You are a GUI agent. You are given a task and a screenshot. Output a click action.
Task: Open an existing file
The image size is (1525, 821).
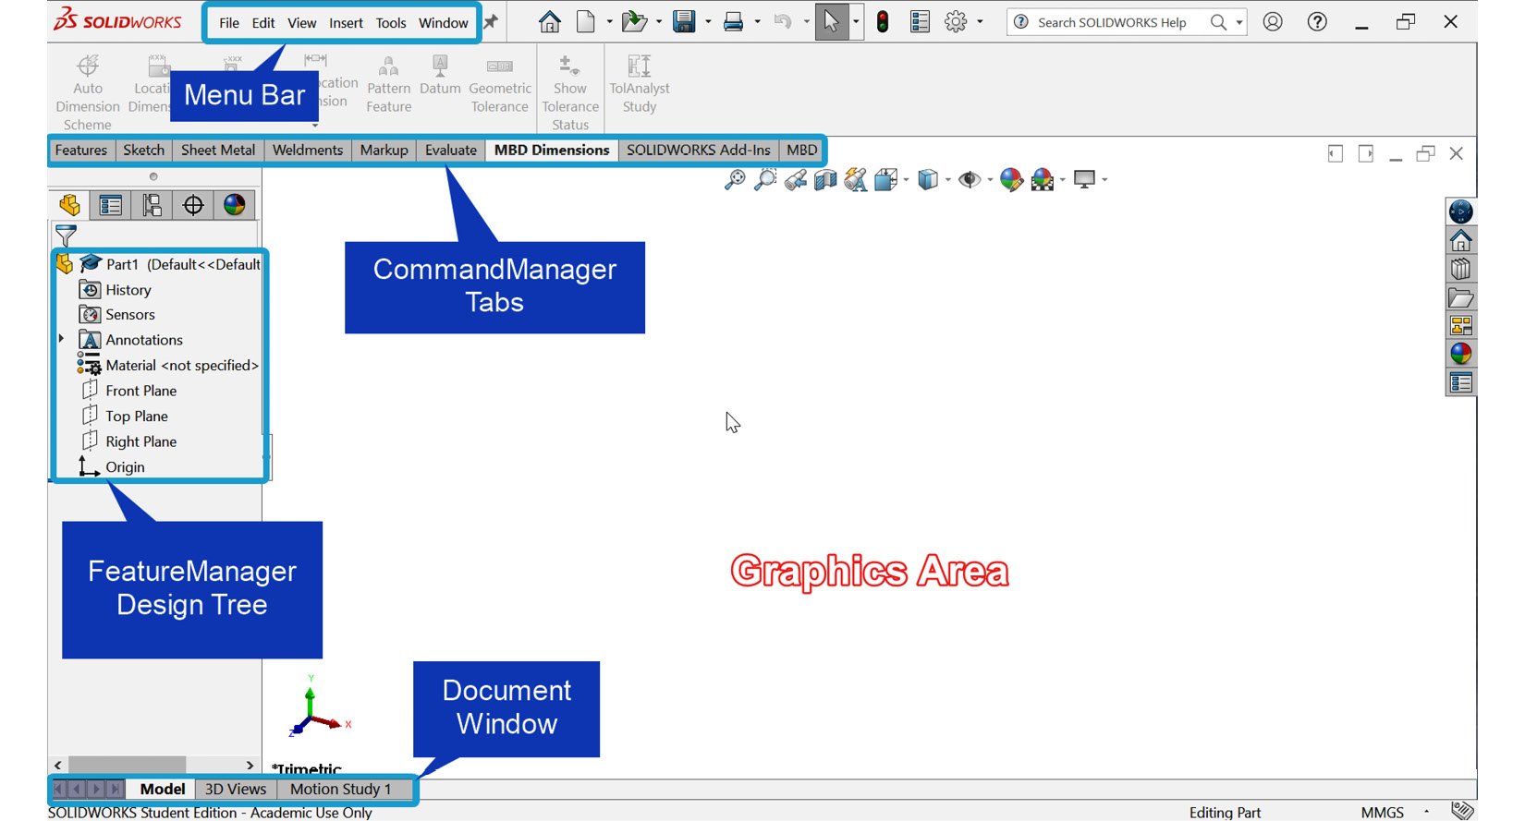point(634,21)
